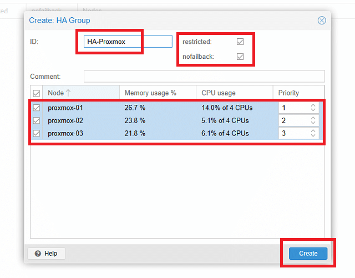This screenshot has width=355, height=278.
Task: Sort by Memory usage % column
Action: click(x=158, y=93)
